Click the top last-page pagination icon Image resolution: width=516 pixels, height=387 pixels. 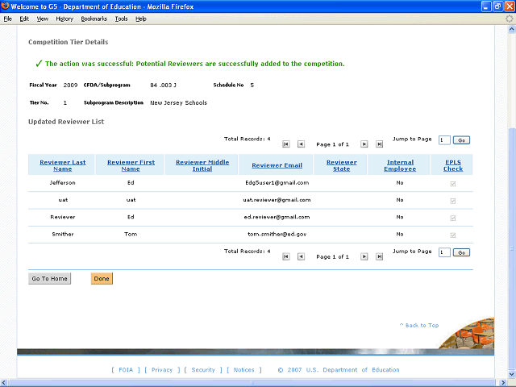click(380, 144)
